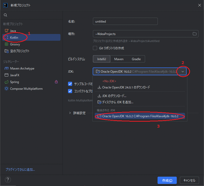Select Groovy project type
This screenshot has width=204, height=186.
click(x=31, y=44)
